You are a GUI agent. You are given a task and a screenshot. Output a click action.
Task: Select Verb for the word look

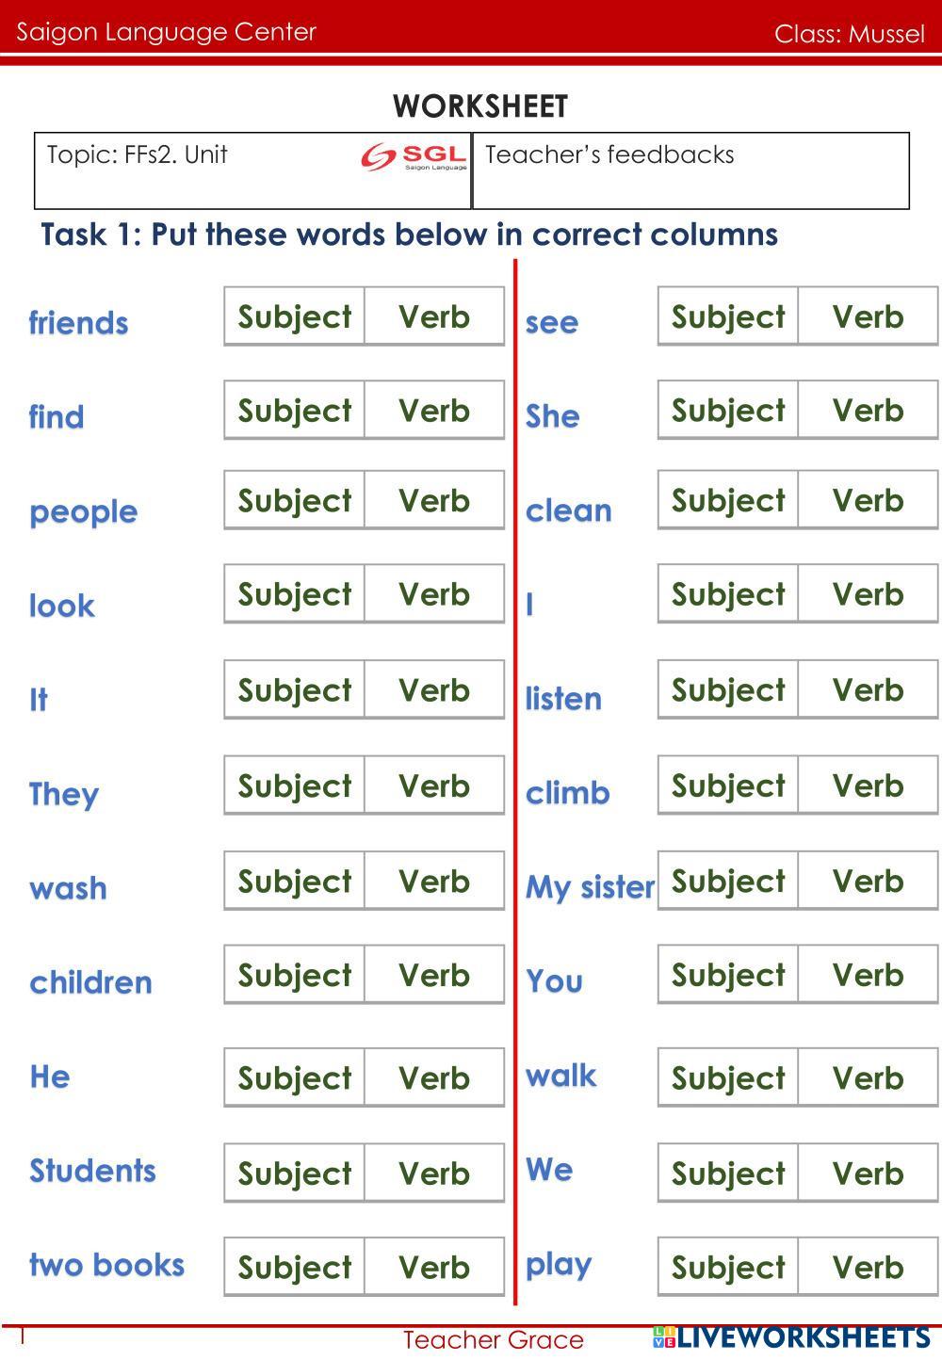[x=434, y=594]
